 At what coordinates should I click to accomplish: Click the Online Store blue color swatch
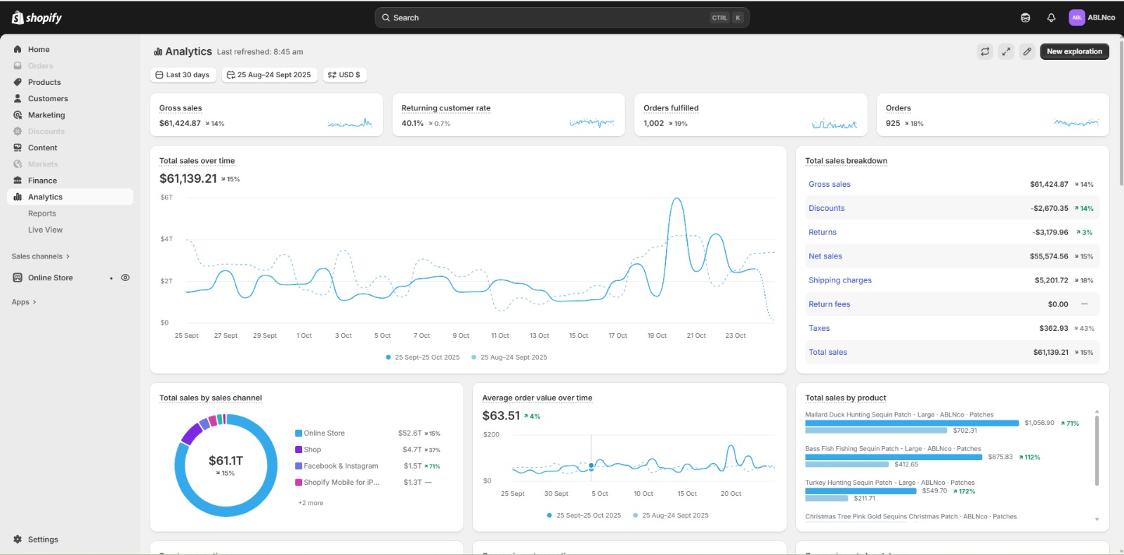pyautogui.click(x=299, y=433)
